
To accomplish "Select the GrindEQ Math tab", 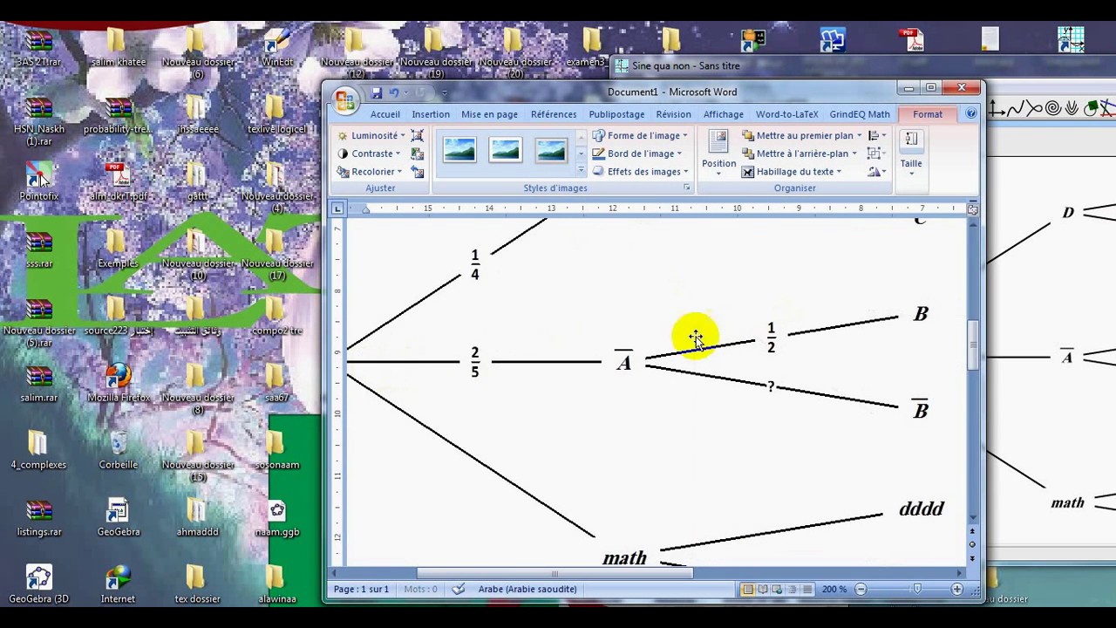I will pyautogui.click(x=860, y=114).
